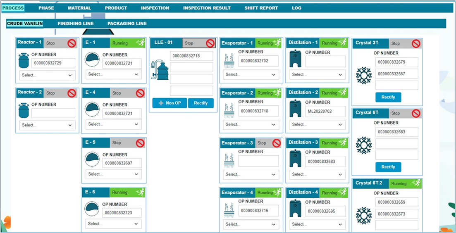The image size is (456, 233).
Task: Open the INSPECTION RESULT menu
Action: click(x=207, y=8)
